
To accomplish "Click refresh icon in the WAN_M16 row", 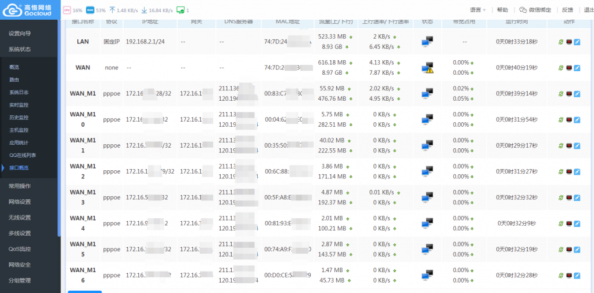I will (561, 276).
